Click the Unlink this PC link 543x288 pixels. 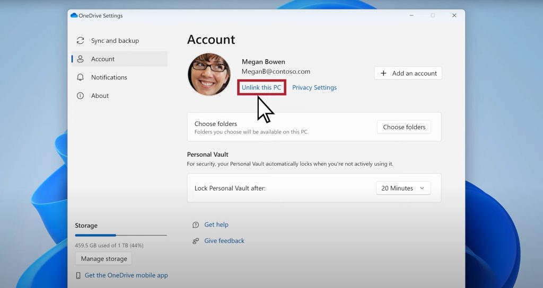point(261,87)
